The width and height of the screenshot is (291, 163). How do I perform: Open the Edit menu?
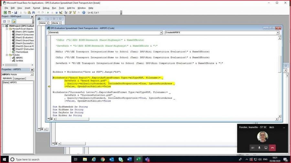click(x=13, y=8)
